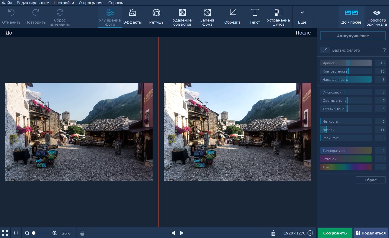Click the Яркость value field 16

pos(380,63)
